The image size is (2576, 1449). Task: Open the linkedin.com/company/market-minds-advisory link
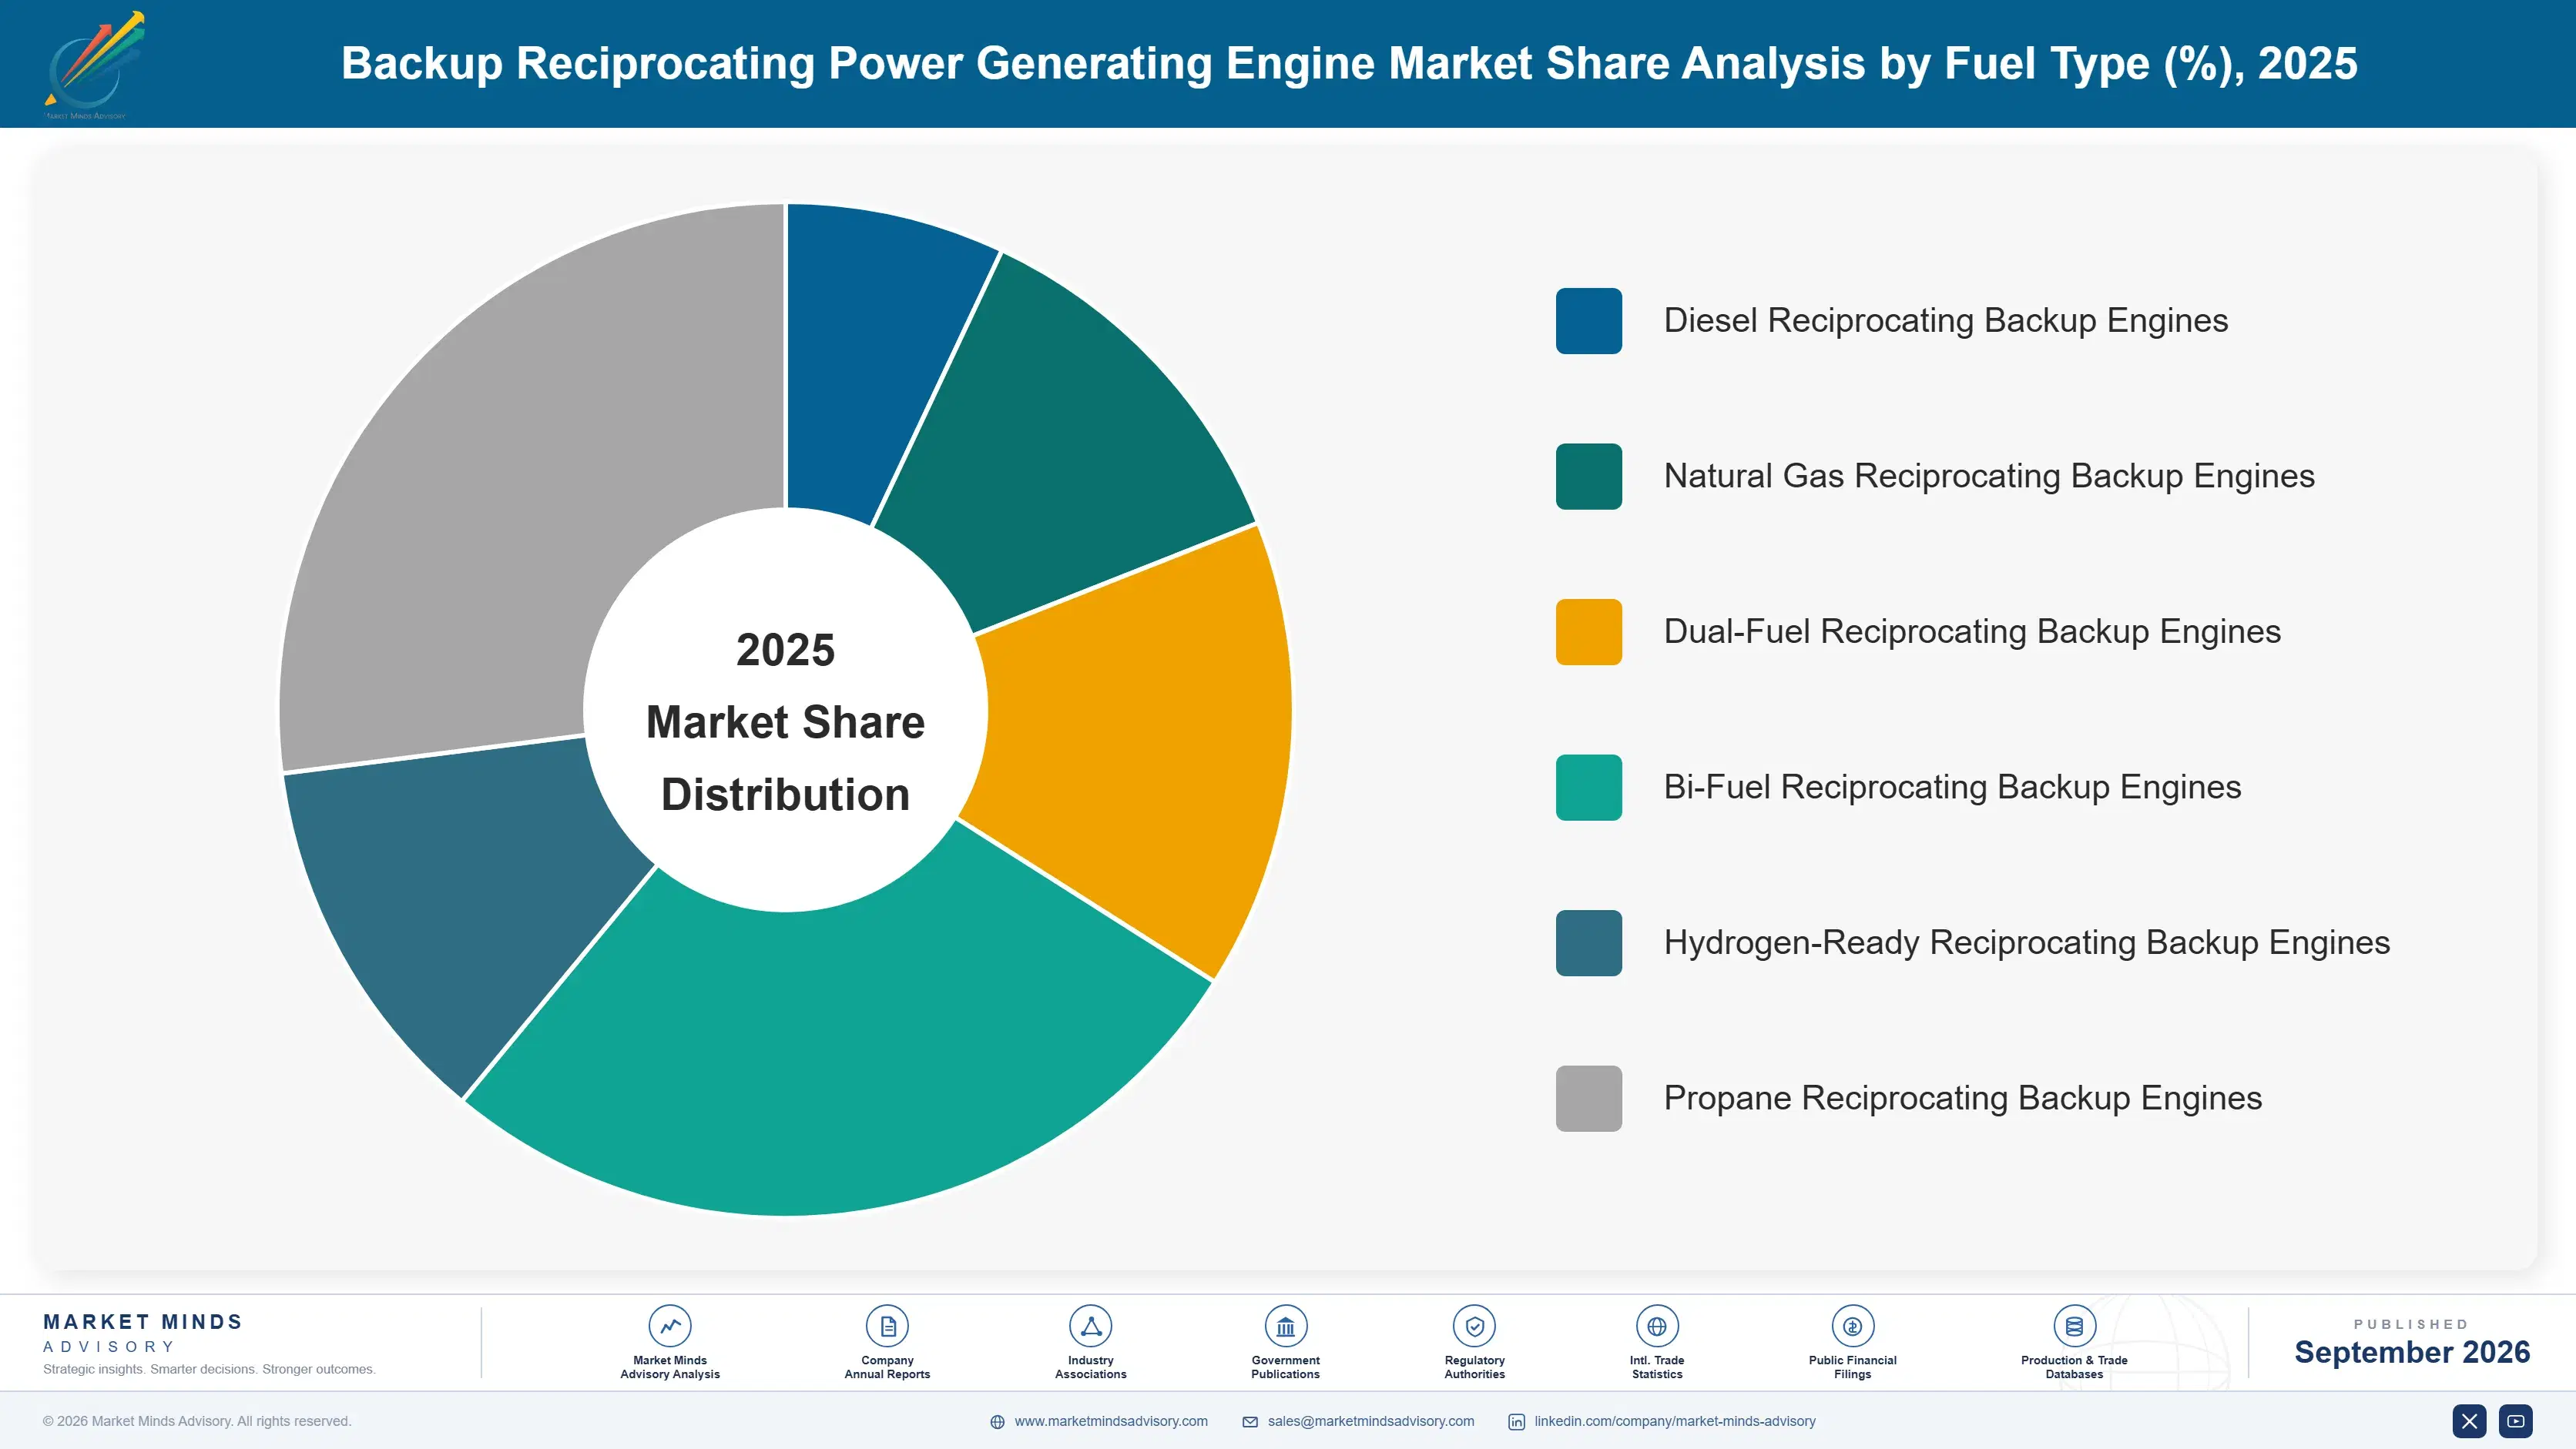click(1675, 1421)
